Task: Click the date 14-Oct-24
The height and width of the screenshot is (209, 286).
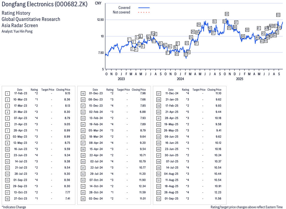Action: [x=96, y=186]
